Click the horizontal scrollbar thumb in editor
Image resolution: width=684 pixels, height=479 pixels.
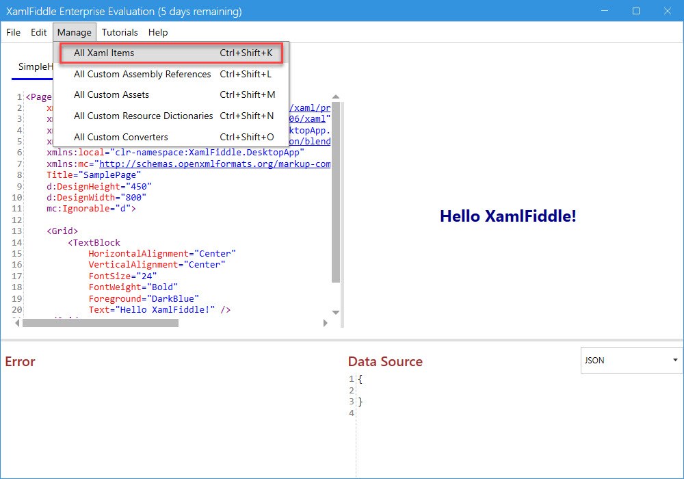[101, 323]
